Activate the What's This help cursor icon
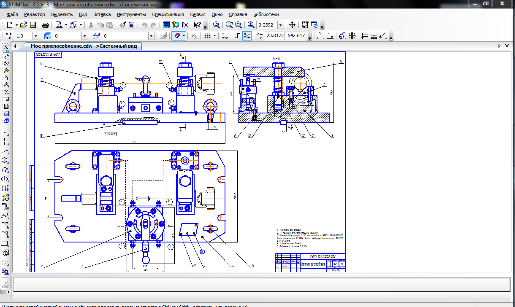The height and width of the screenshot is (307, 515). click(x=197, y=25)
